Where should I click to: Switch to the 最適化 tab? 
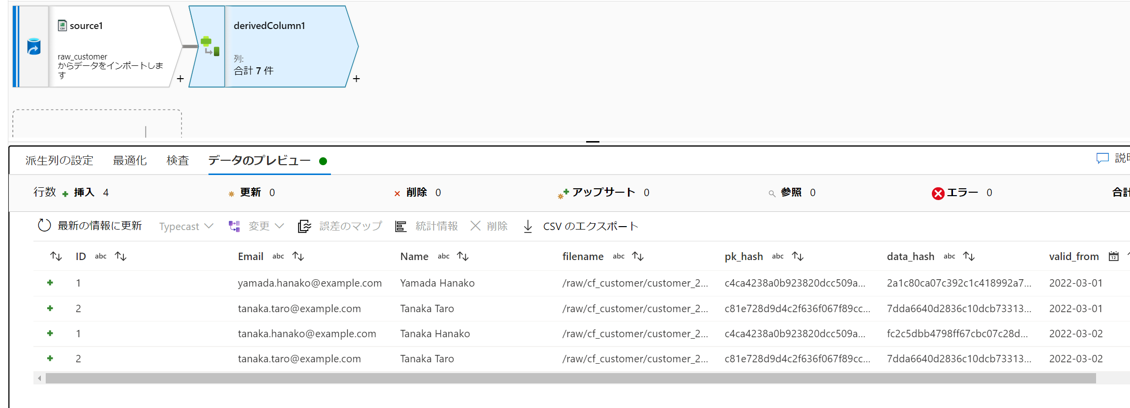tap(130, 160)
